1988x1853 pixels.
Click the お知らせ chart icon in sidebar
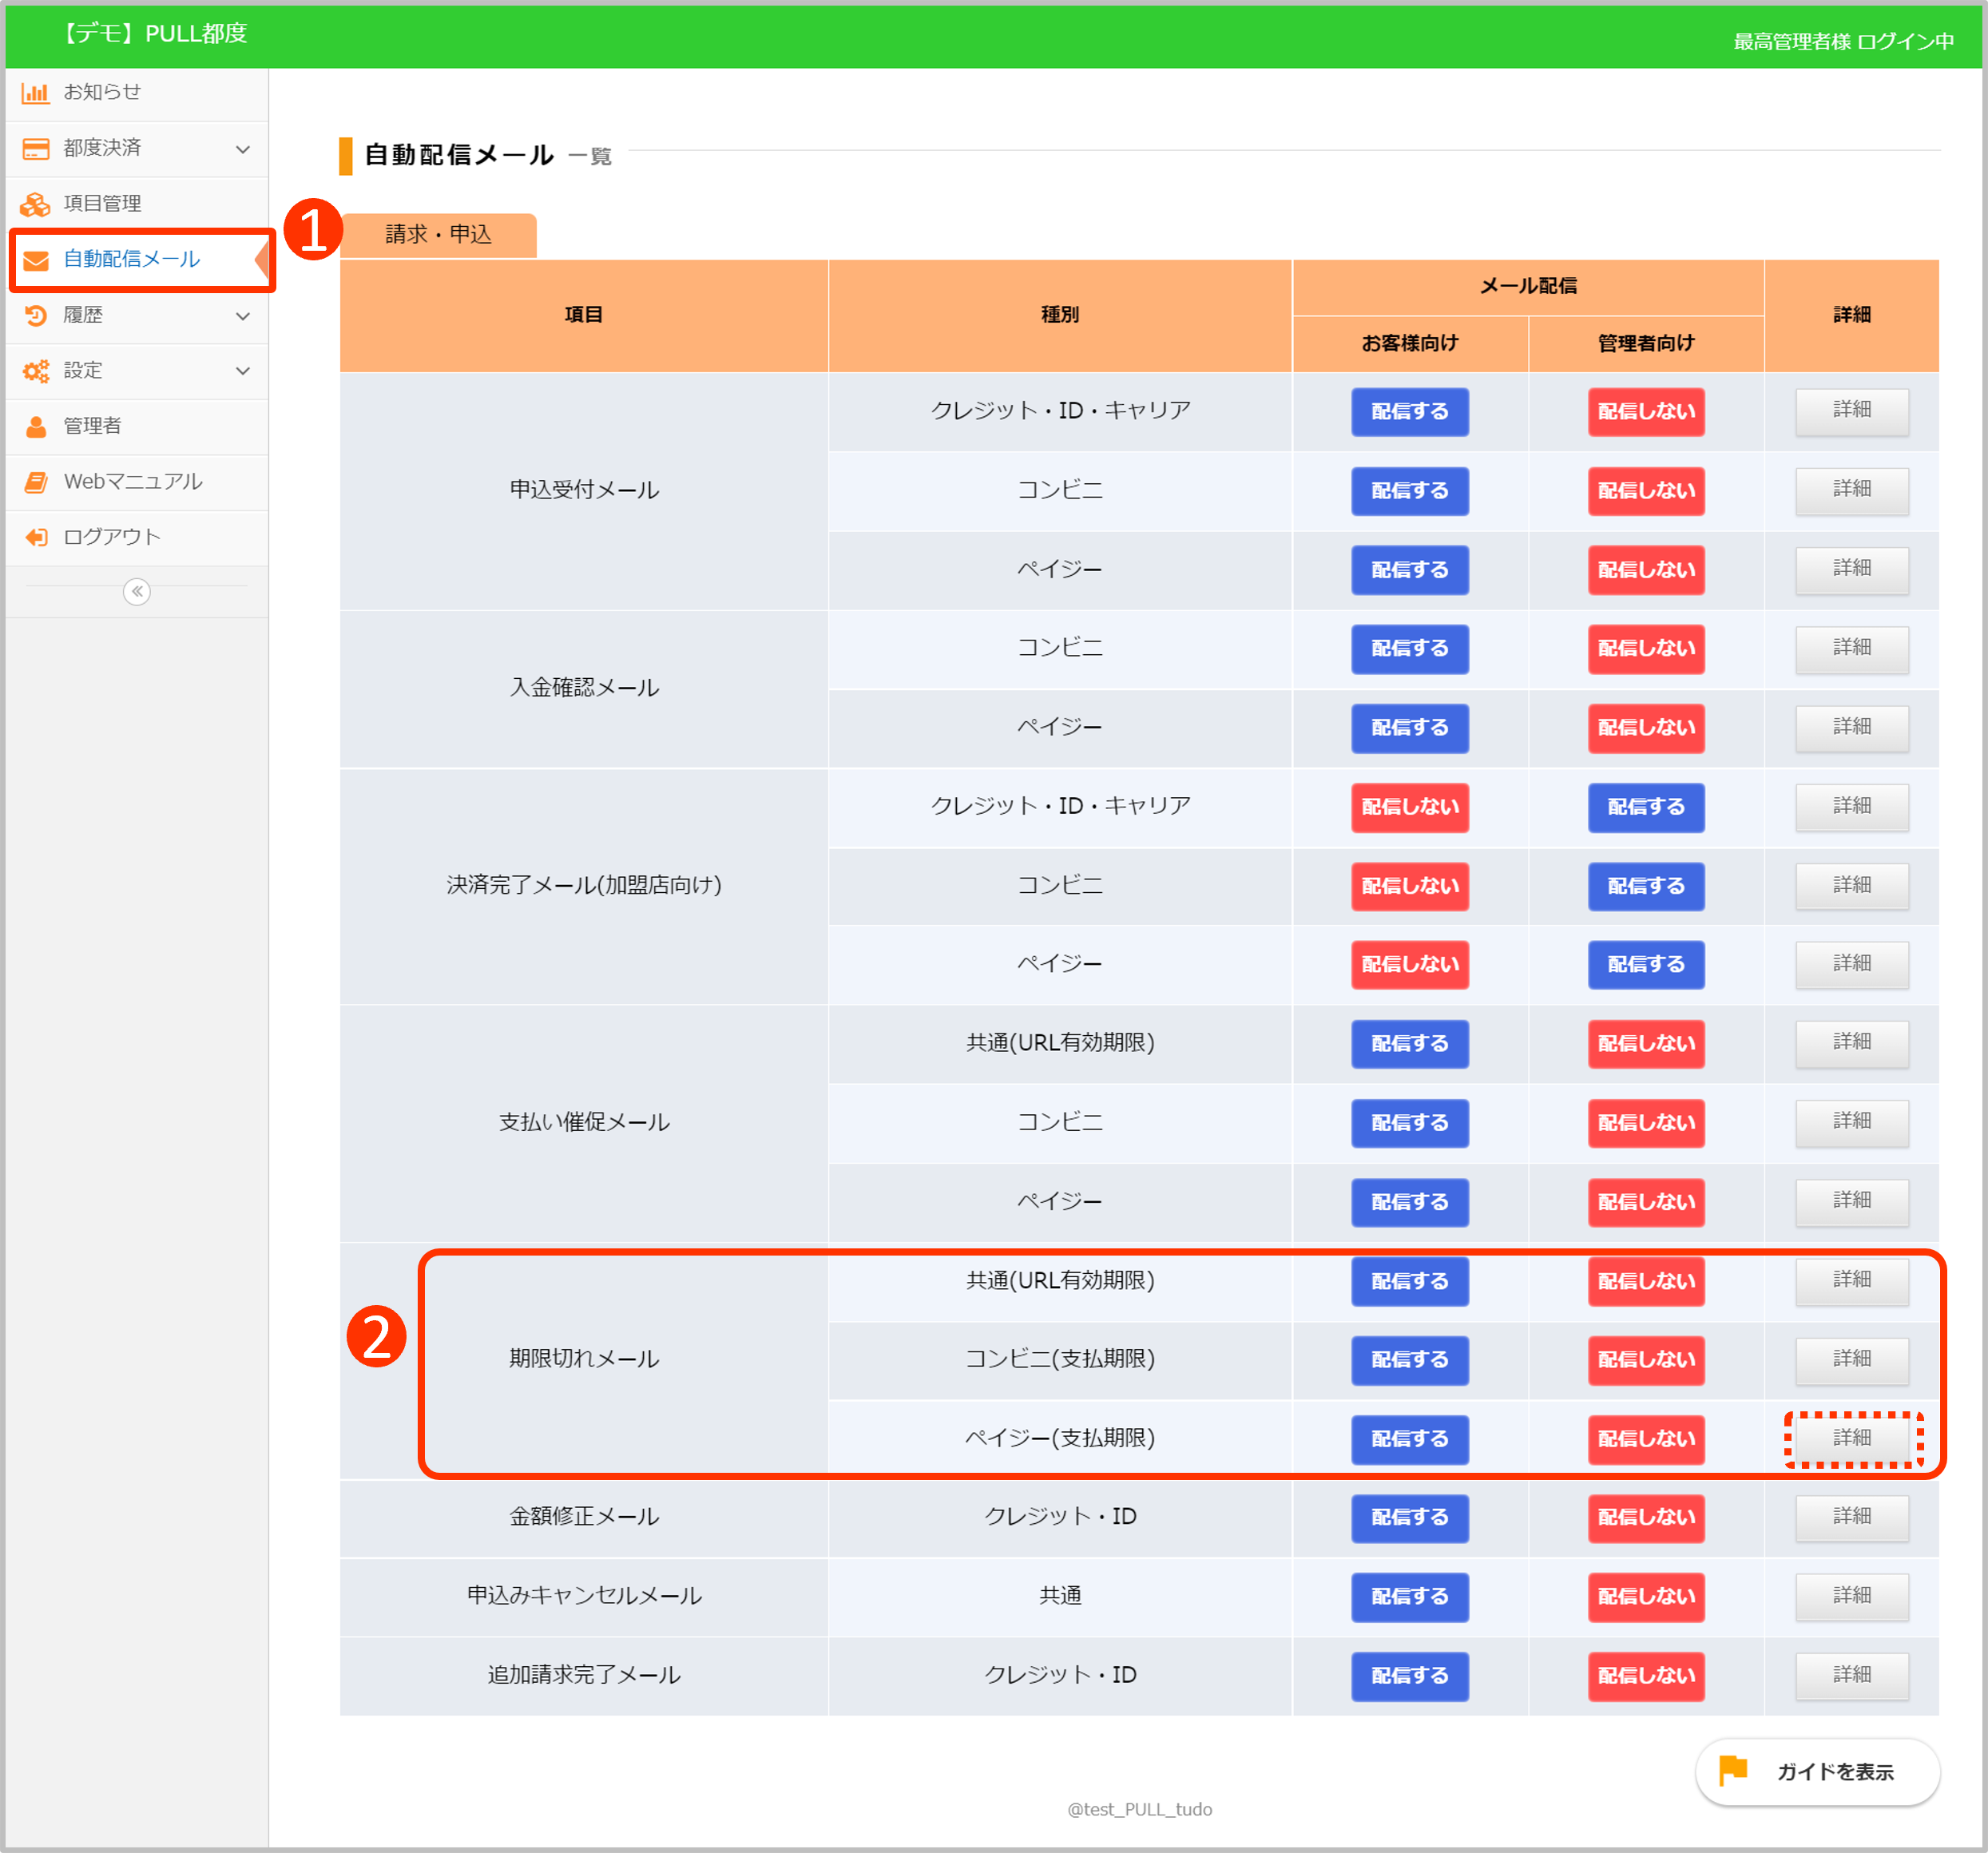[x=35, y=93]
